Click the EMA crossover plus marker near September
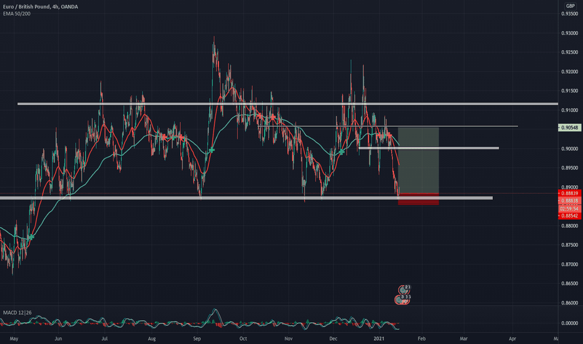Image resolution: width=583 pixels, height=344 pixels. click(x=211, y=150)
